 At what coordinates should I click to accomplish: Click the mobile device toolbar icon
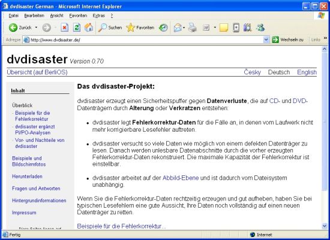click(x=236, y=28)
